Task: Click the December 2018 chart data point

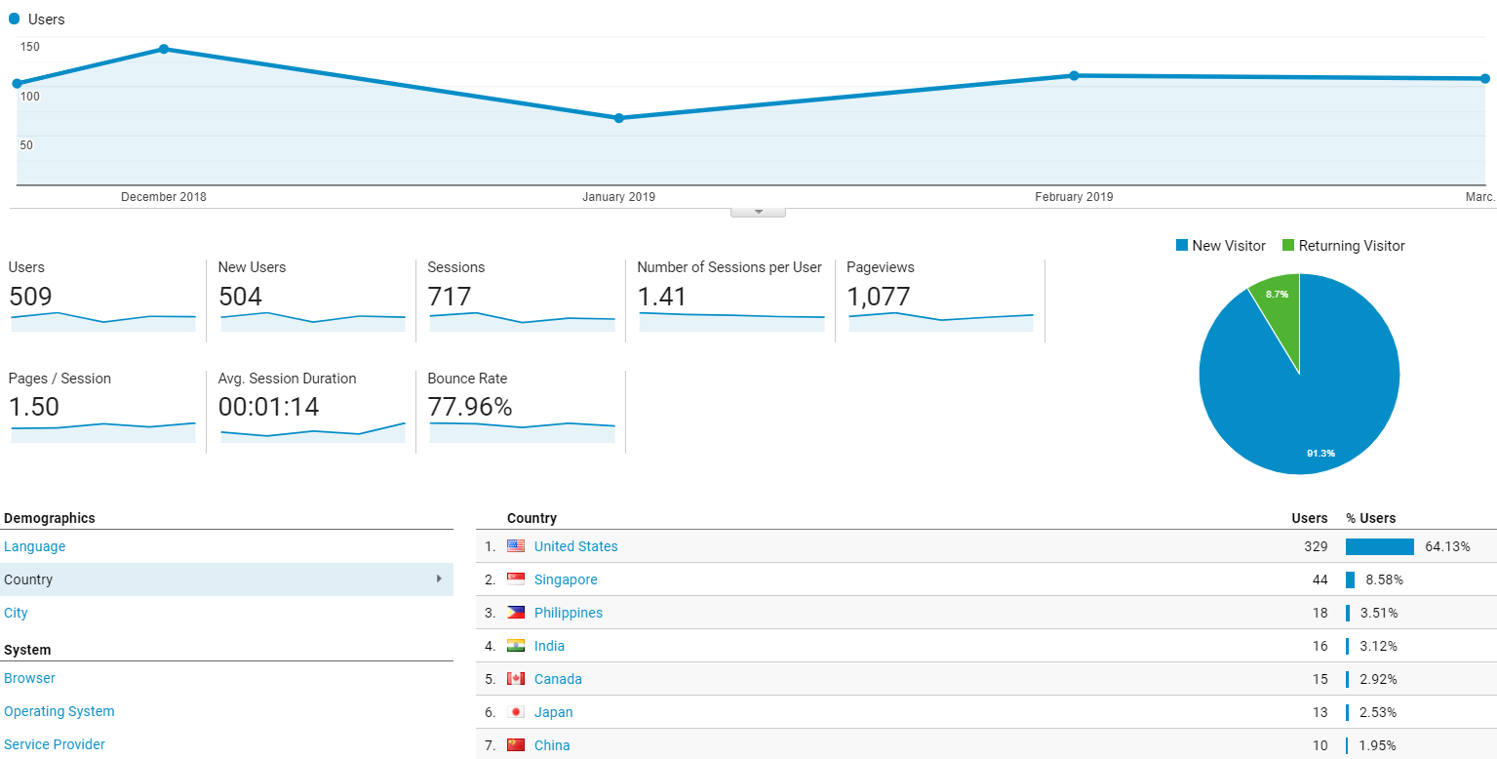Action: click(164, 49)
